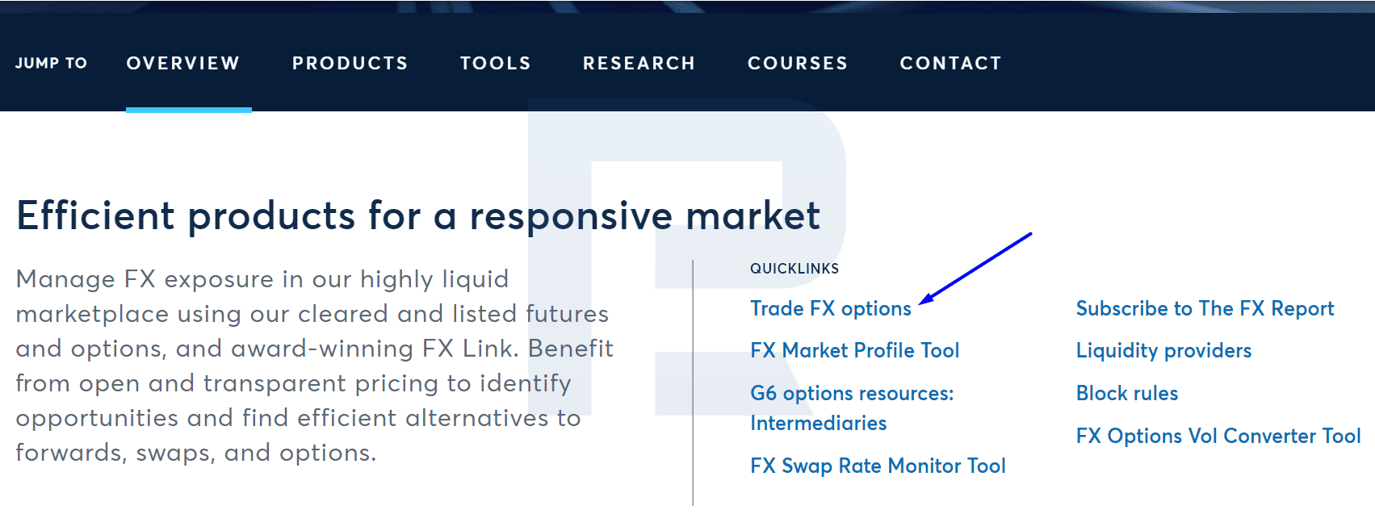This screenshot has width=1375, height=514.
Task: Jump to the Tools section
Action: 496,63
